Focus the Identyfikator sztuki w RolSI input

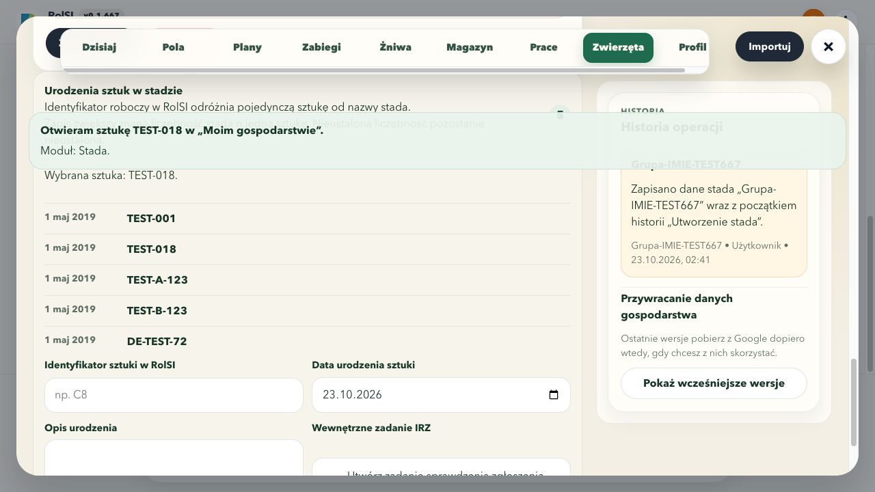click(174, 395)
